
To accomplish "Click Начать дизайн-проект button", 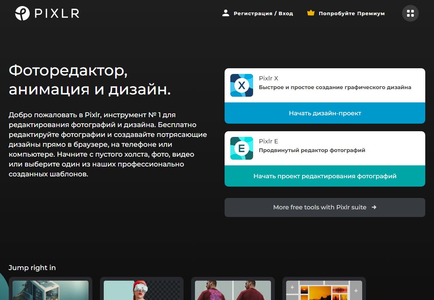I will pos(325,113).
